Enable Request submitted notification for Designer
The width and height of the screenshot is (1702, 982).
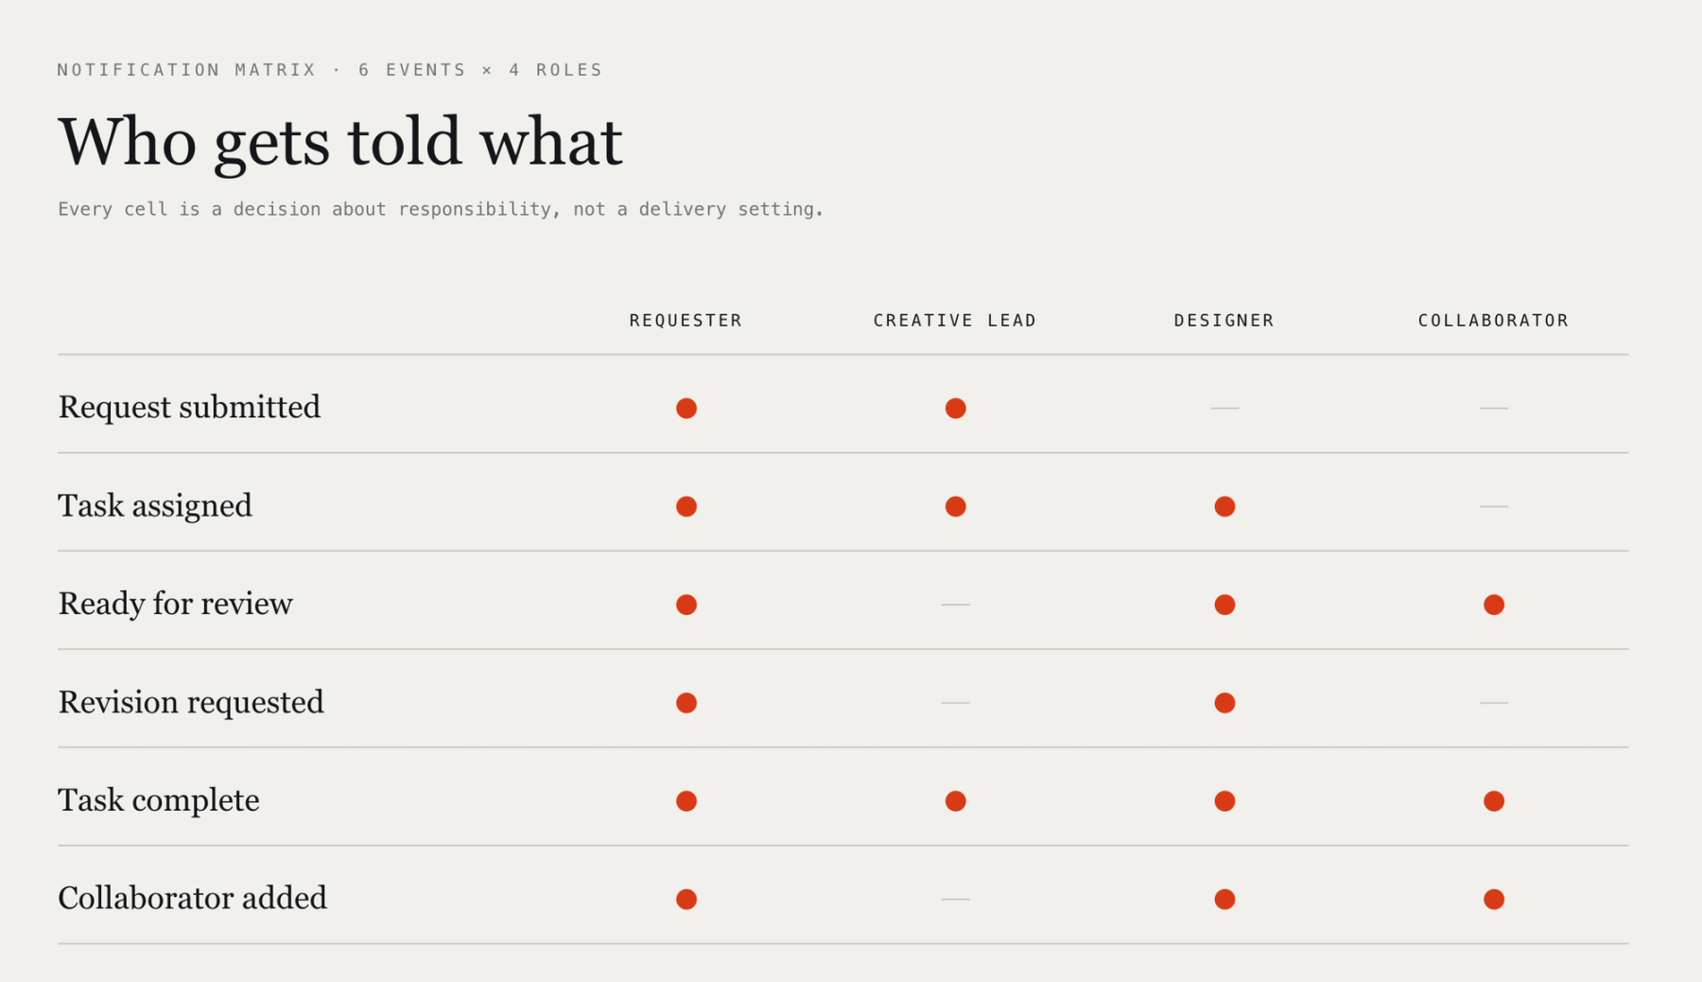pos(1224,408)
